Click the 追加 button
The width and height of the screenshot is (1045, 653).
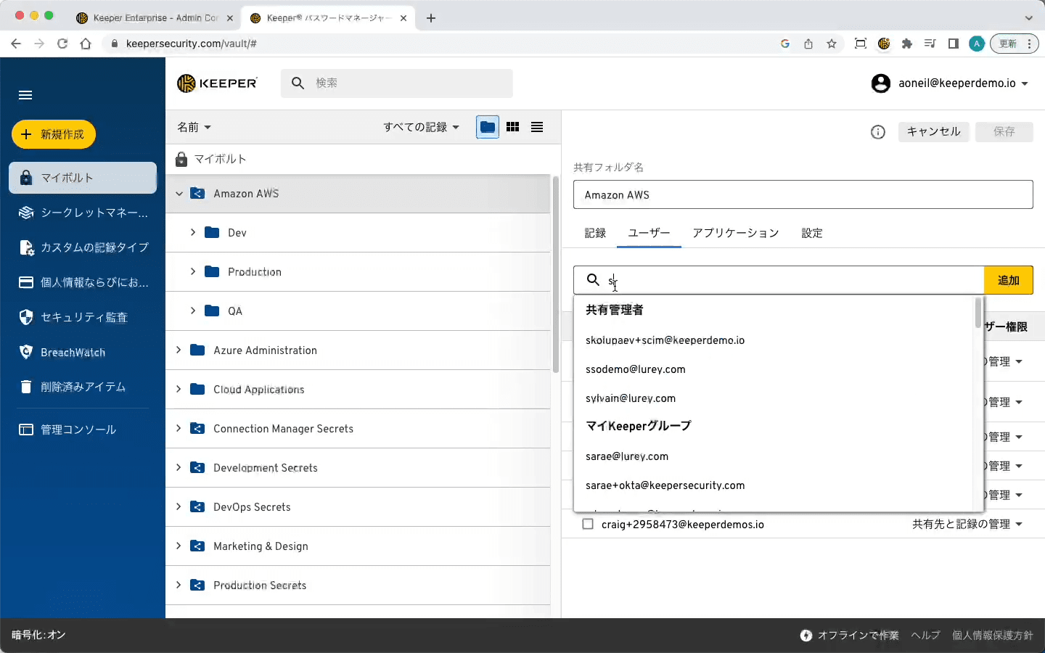(1008, 280)
